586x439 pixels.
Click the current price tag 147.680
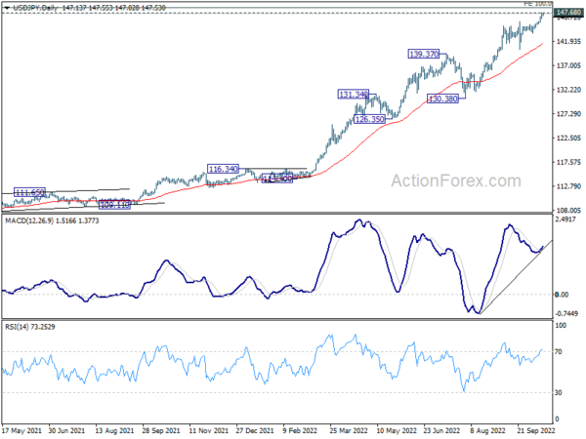568,13
